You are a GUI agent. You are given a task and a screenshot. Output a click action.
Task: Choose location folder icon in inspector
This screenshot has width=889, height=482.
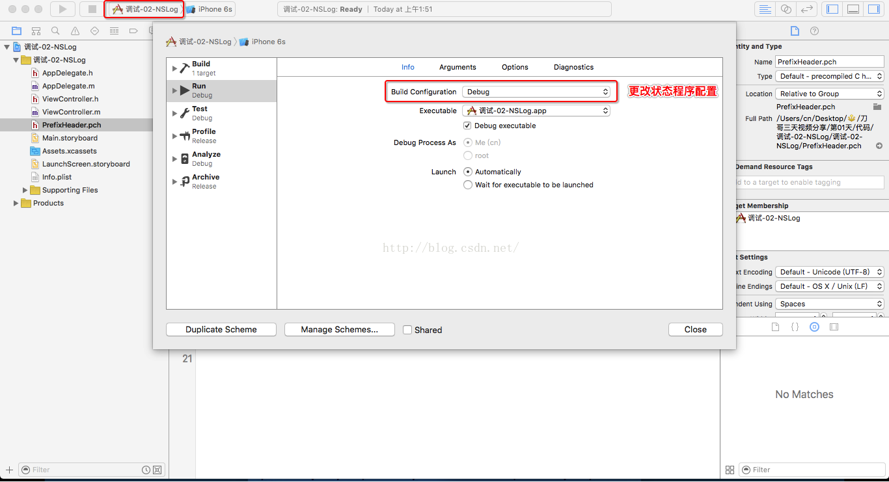click(x=877, y=107)
